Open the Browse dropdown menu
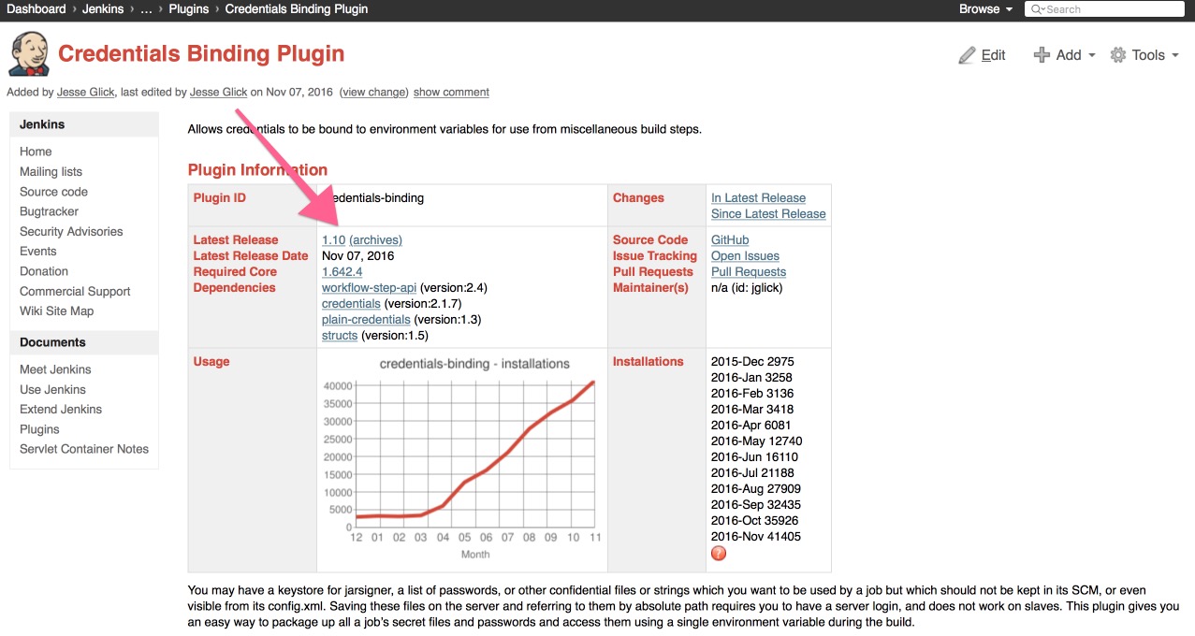Viewport: 1195px width, 636px height. coord(985,9)
